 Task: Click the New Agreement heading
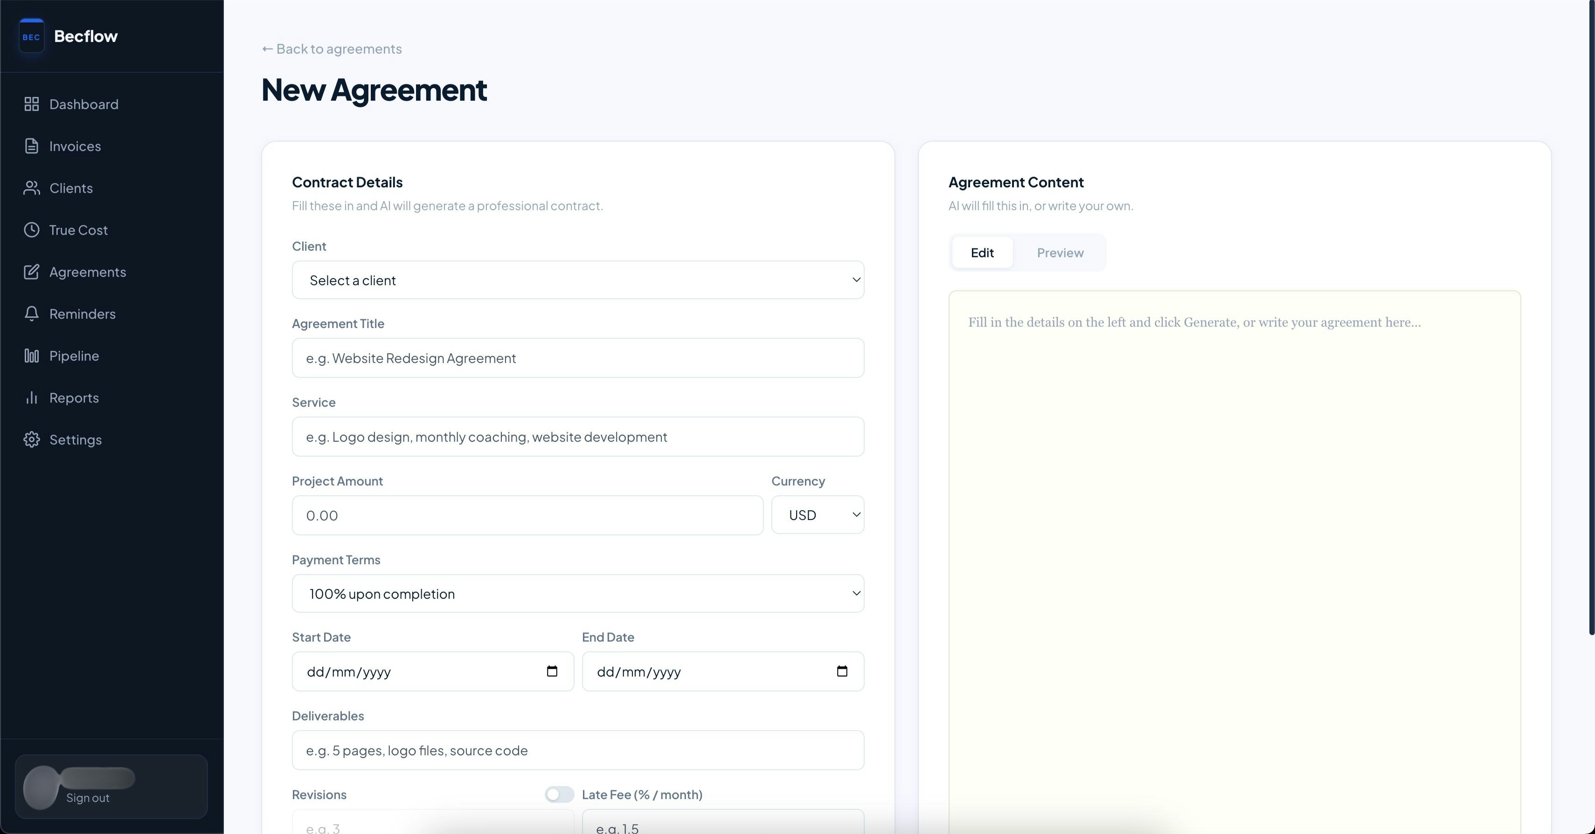(374, 90)
